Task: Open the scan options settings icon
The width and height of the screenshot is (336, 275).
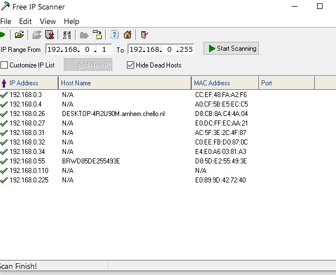Action: [x=67, y=35]
